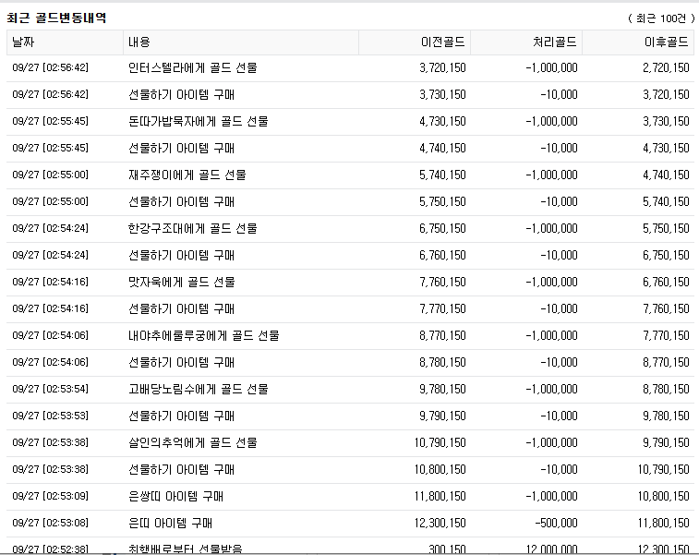Click the 재주쟁이에게 골드 선물 row
The height and width of the screenshot is (555, 699).
(187, 175)
